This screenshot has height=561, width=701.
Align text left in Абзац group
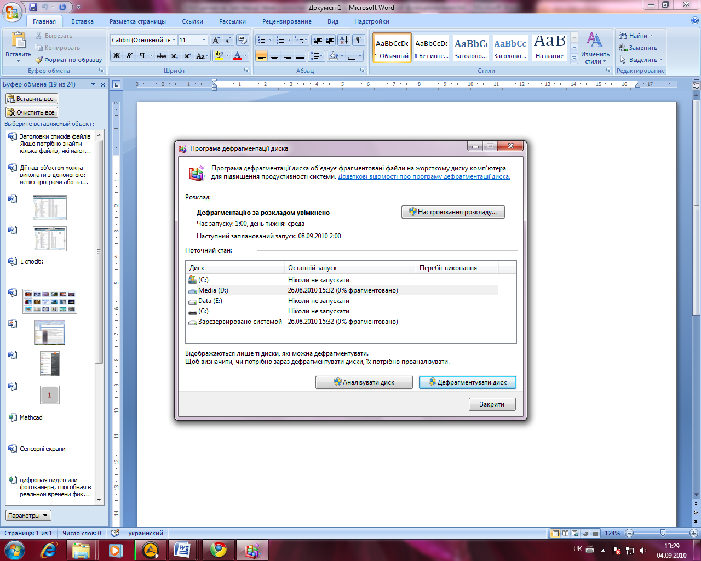point(261,56)
